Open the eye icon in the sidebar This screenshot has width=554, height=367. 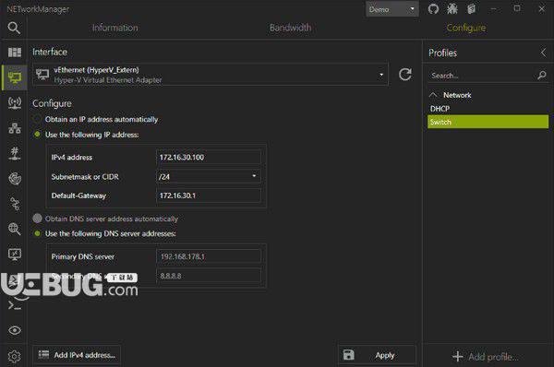(15, 330)
